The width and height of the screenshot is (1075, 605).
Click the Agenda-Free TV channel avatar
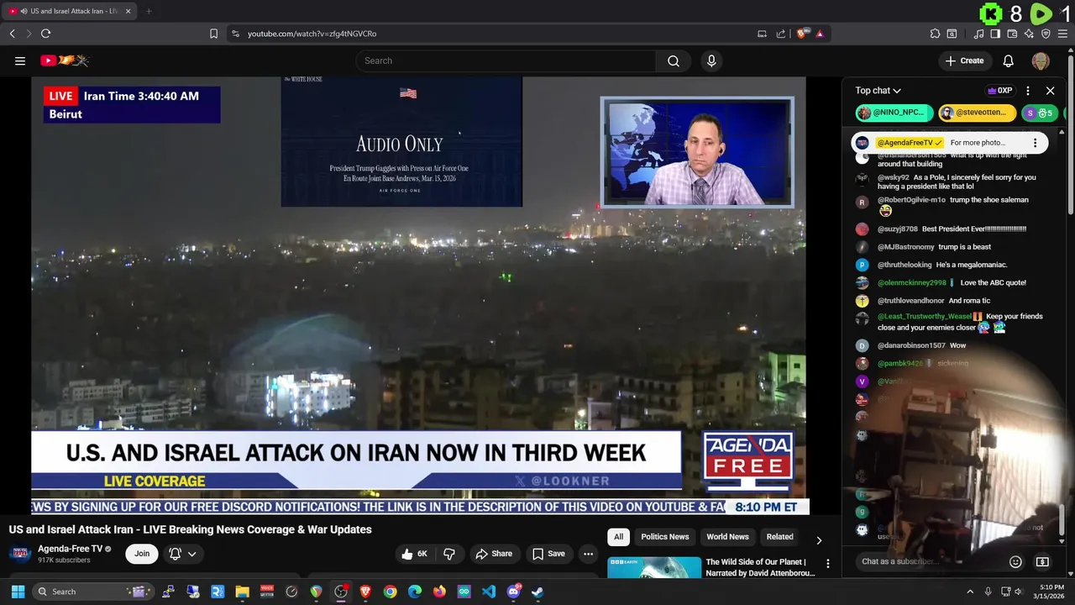pos(21,554)
